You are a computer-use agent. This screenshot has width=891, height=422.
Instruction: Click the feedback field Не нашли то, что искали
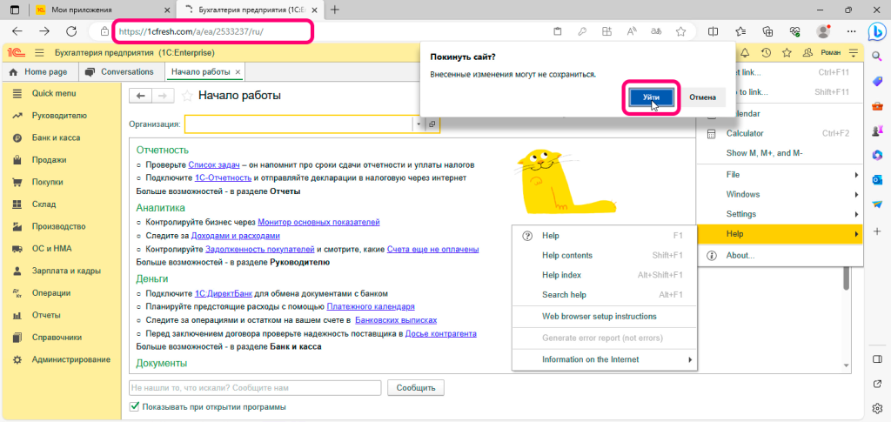point(255,388)
